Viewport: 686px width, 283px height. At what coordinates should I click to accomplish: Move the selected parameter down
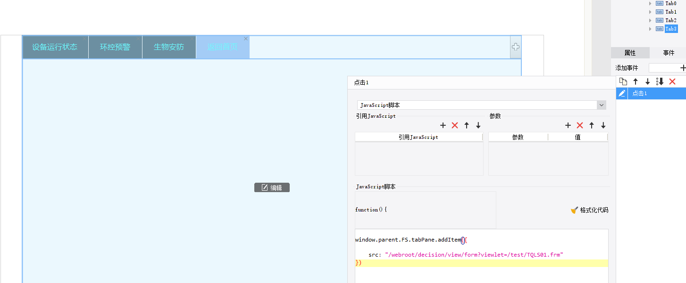click(603, 125)
